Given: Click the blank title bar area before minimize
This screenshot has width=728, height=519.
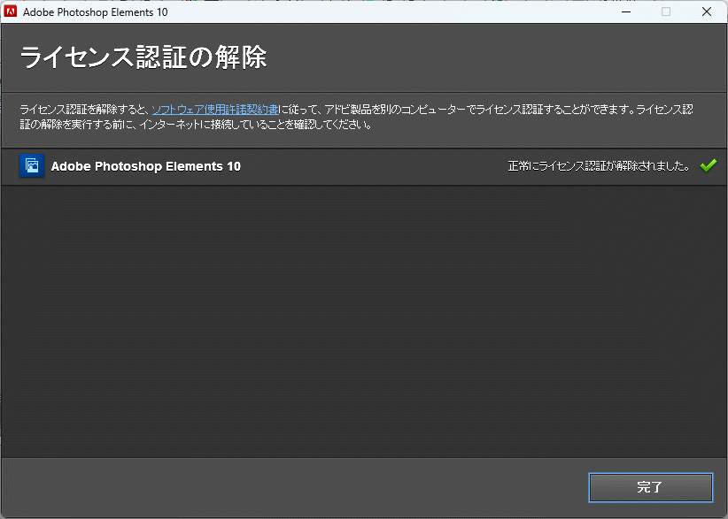Looking at the screenshot, I should coord(399,11).
